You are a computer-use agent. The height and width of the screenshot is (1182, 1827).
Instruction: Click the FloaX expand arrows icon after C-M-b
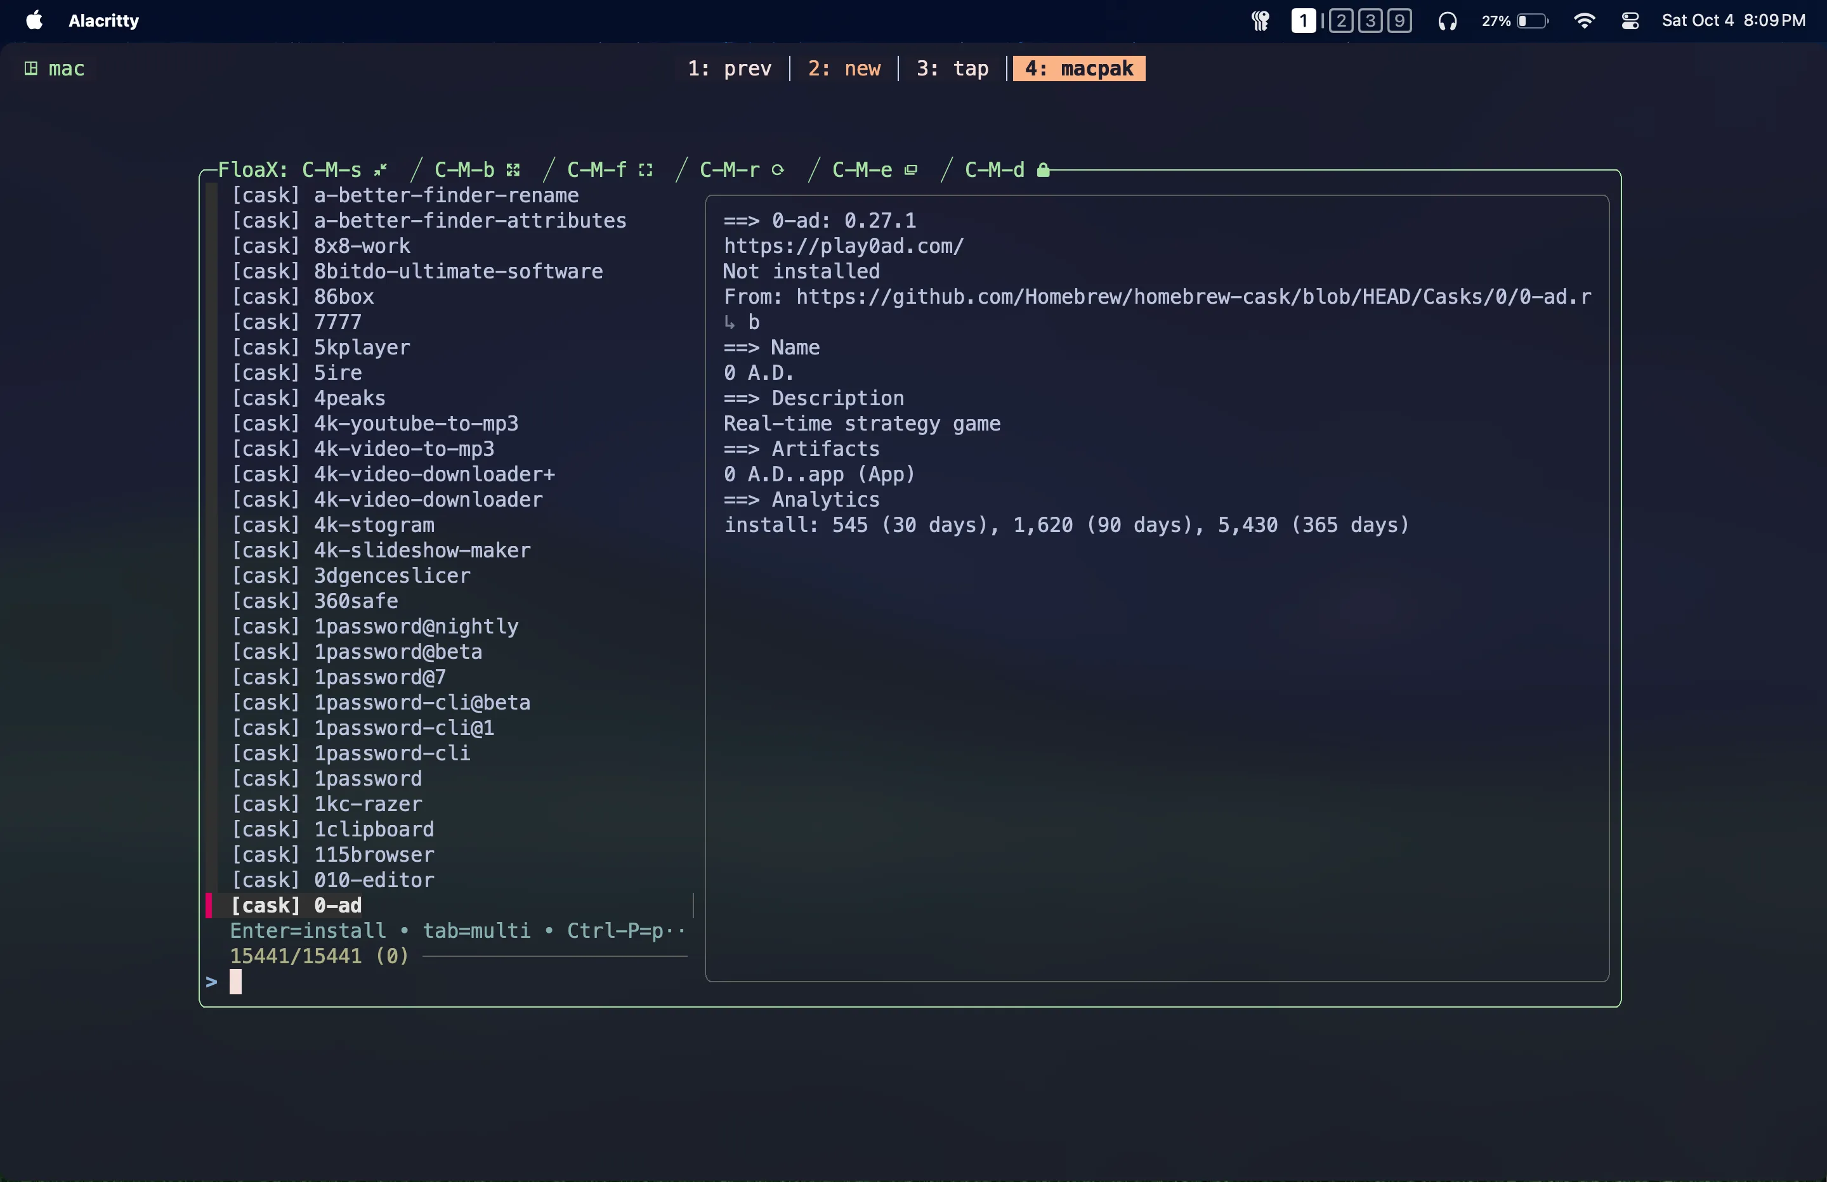coord(513,171)
